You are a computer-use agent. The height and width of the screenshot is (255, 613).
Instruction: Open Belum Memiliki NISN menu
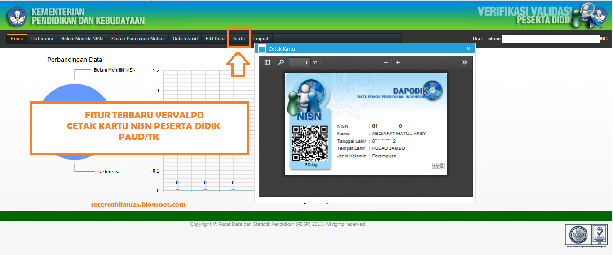pos(82,39)
